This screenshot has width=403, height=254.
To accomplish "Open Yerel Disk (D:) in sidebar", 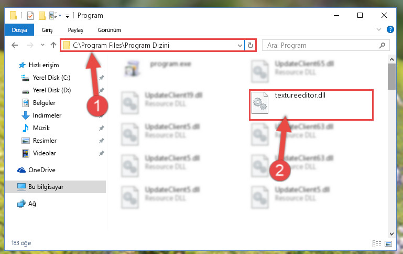I will tap(52, 90).
